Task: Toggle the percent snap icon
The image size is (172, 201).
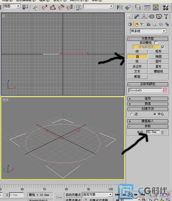Action: (61, 7)
